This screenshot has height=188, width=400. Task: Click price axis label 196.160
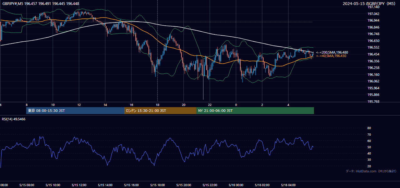click(373, 75)
